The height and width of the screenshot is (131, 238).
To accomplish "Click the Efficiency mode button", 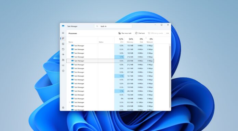I will coord(156,33).
